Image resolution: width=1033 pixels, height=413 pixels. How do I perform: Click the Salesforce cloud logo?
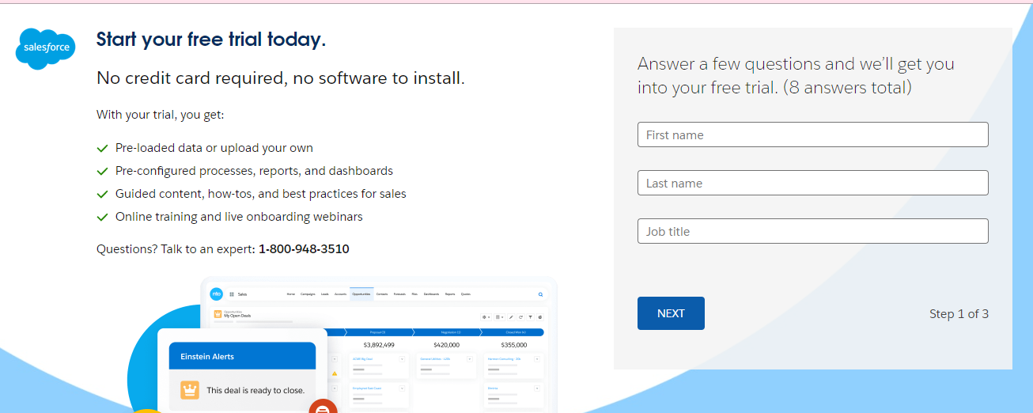click(x=45, y=48)
